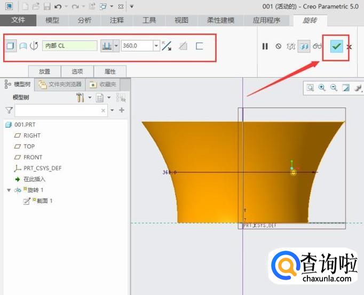This screenshot has width=364, height=295.
Task: Toggle the solid revolve option
Action: (10, 46)
